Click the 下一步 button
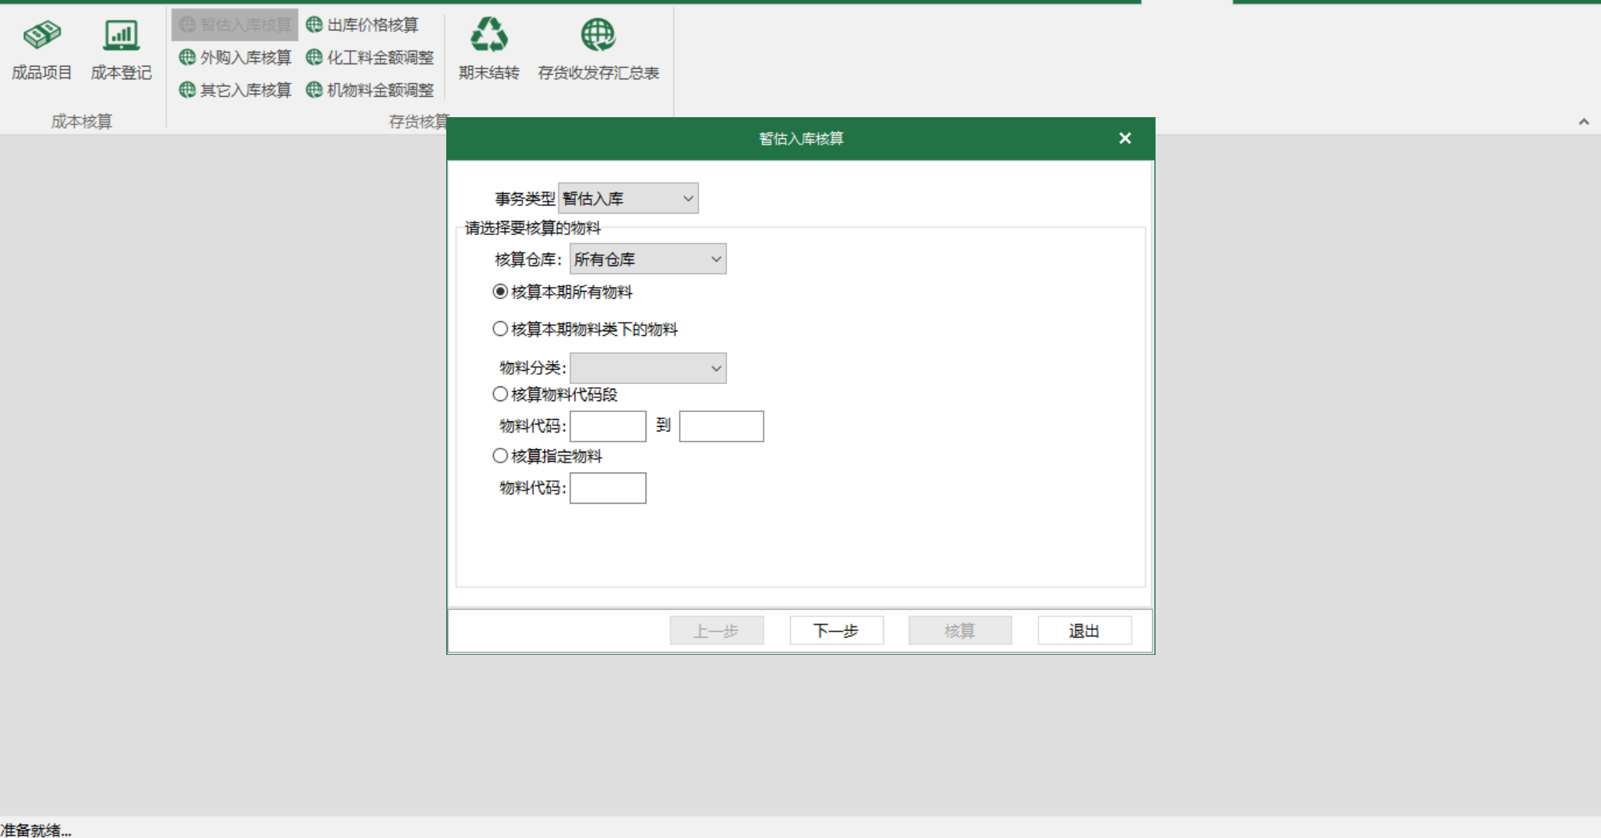 [x=837, y=631]
